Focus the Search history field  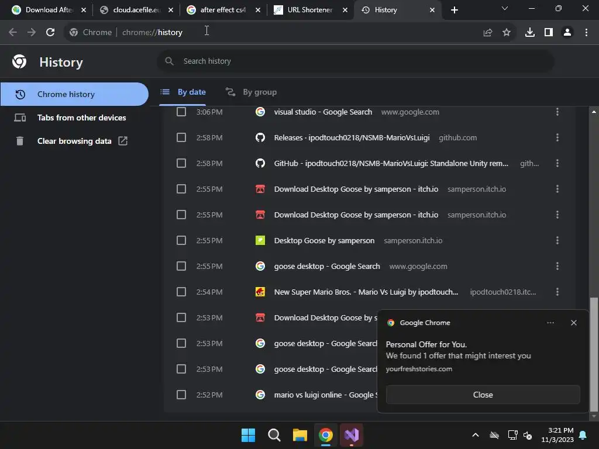tap(355, 61)
